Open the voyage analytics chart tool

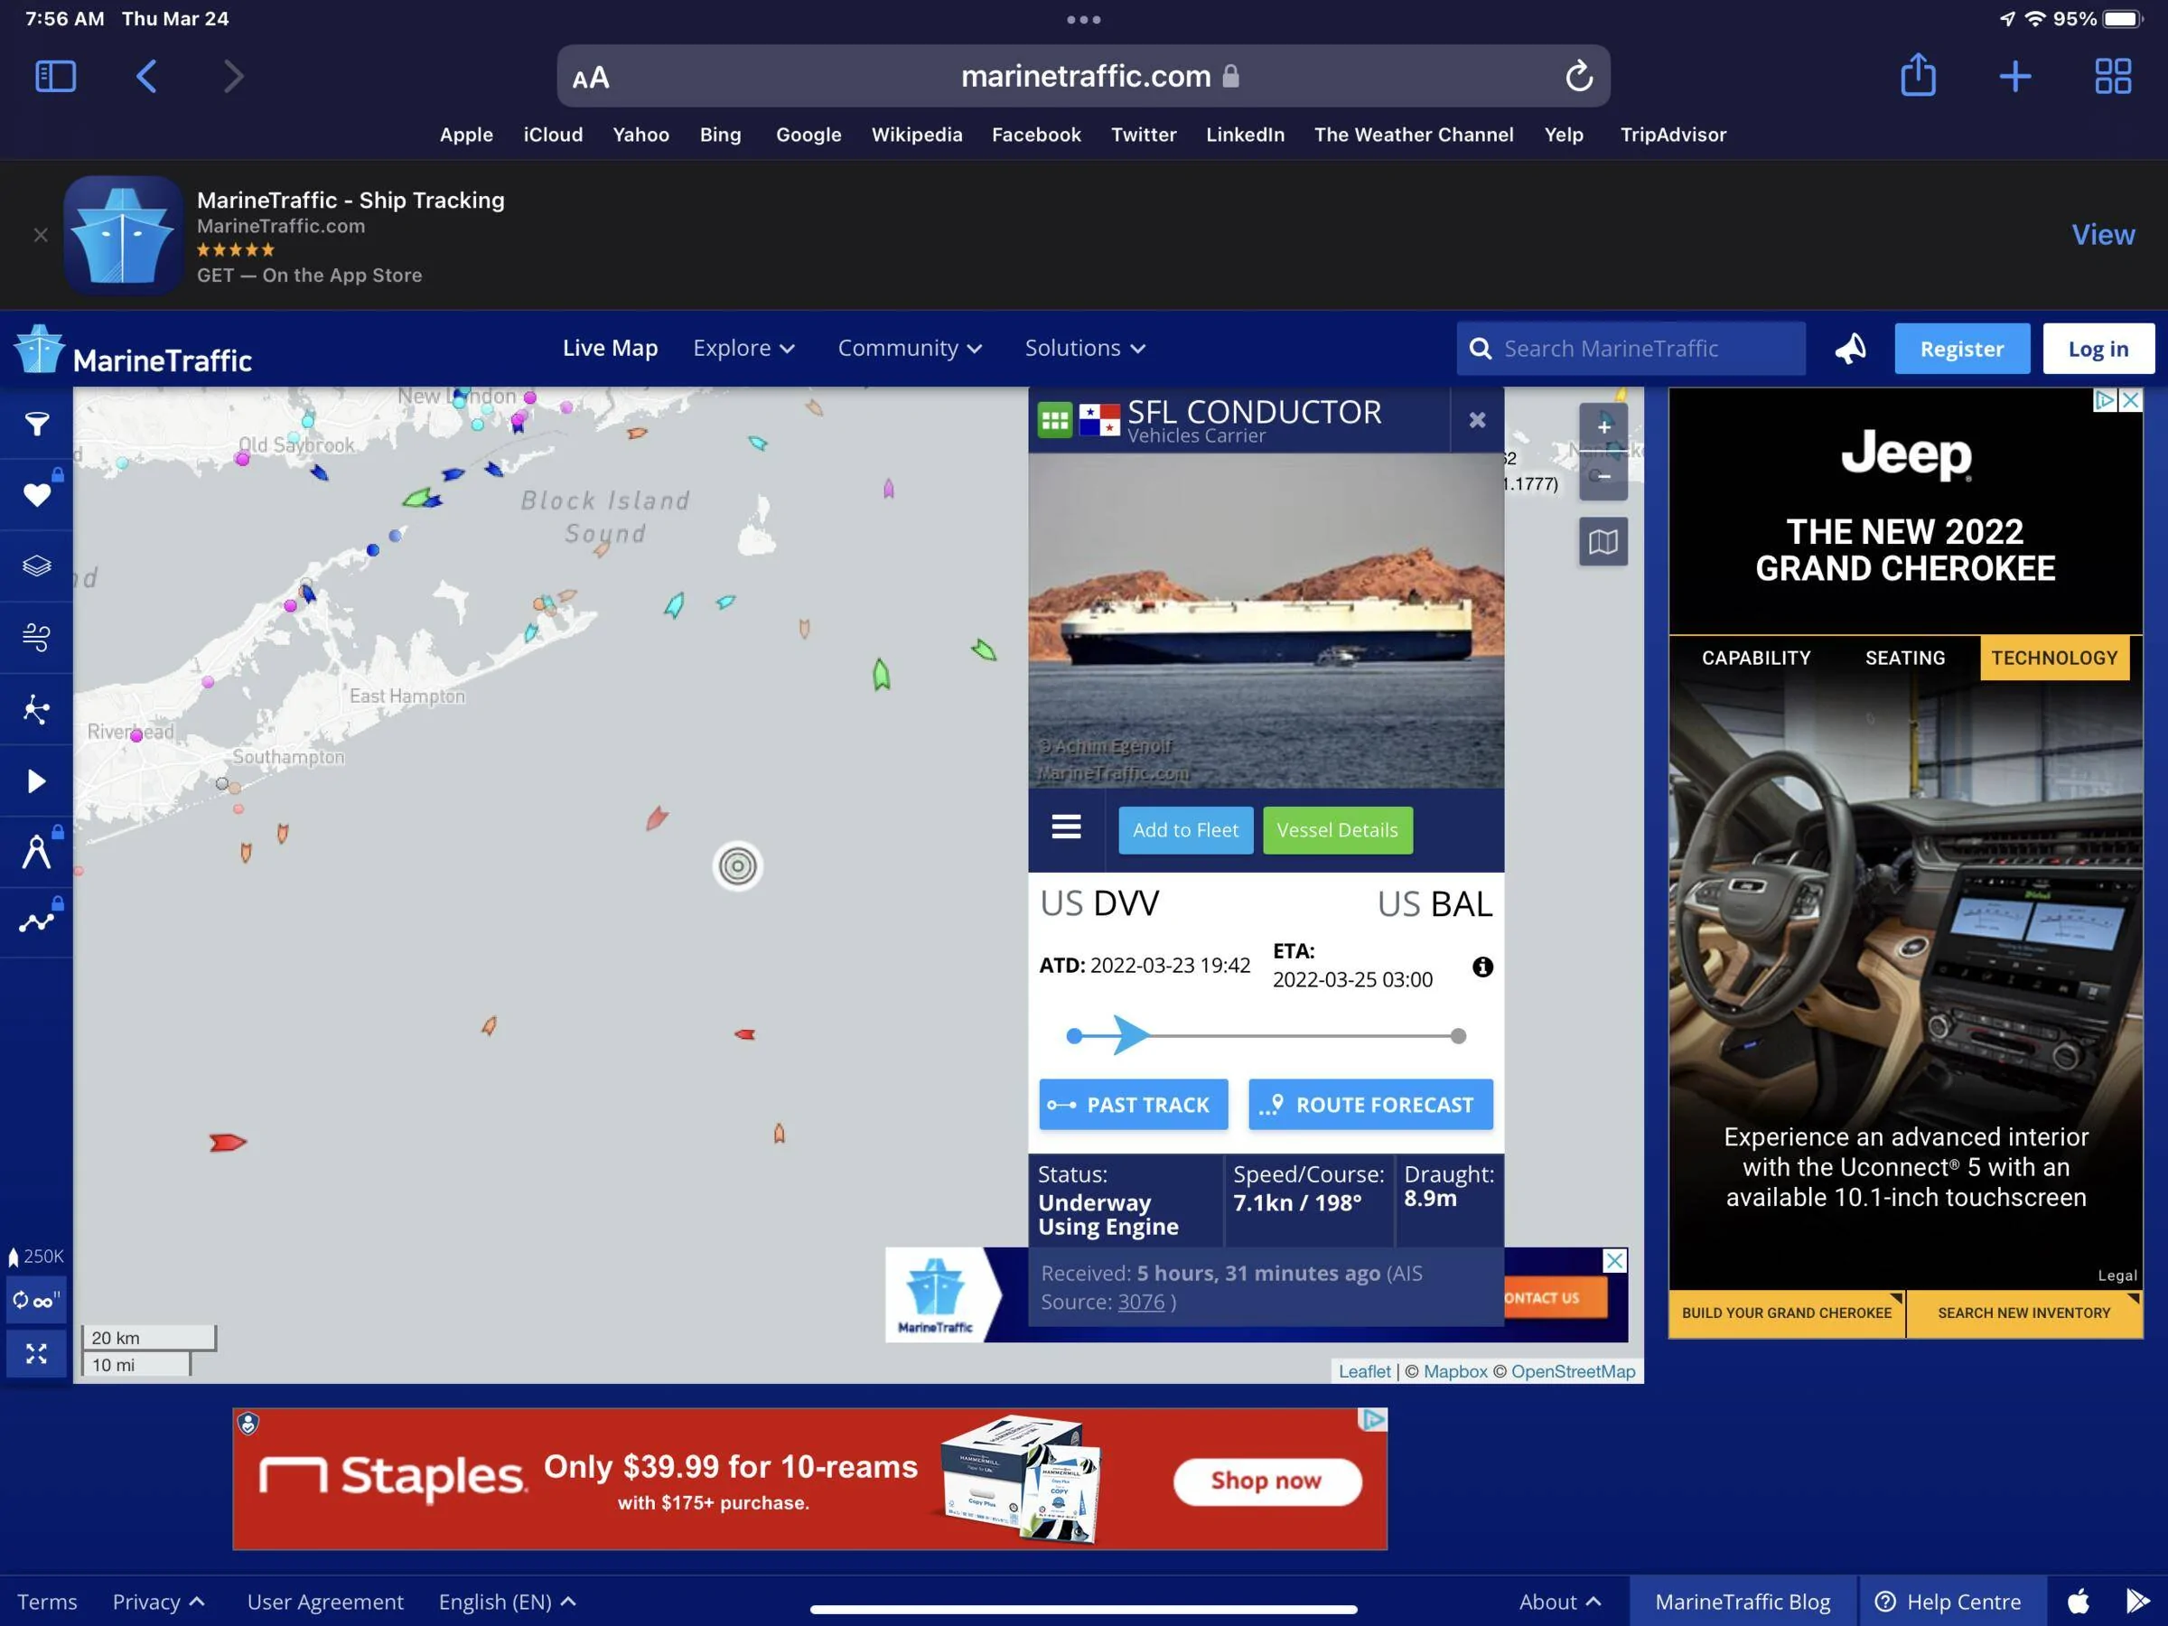pyautogui.click(x=36, y=922)
